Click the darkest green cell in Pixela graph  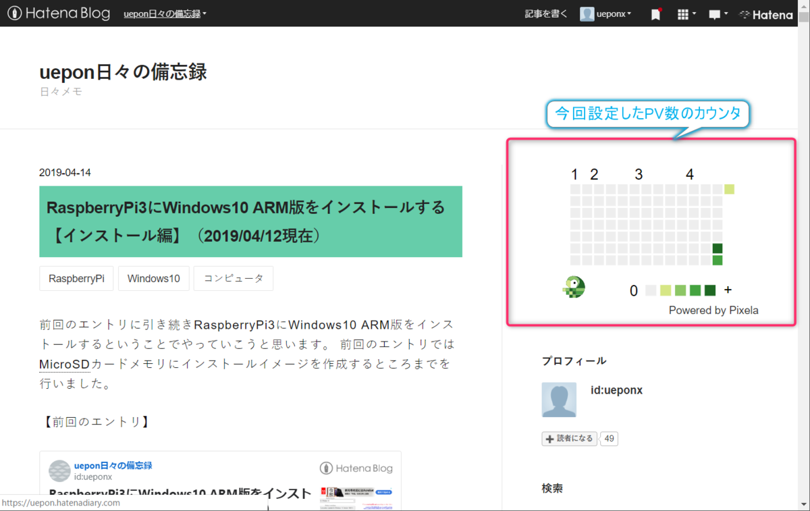718,248
